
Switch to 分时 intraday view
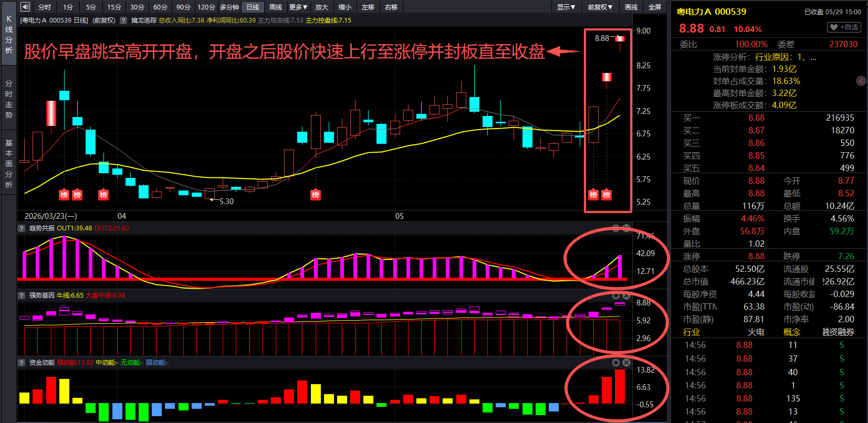pyautogui.click(x=45, y=7)
